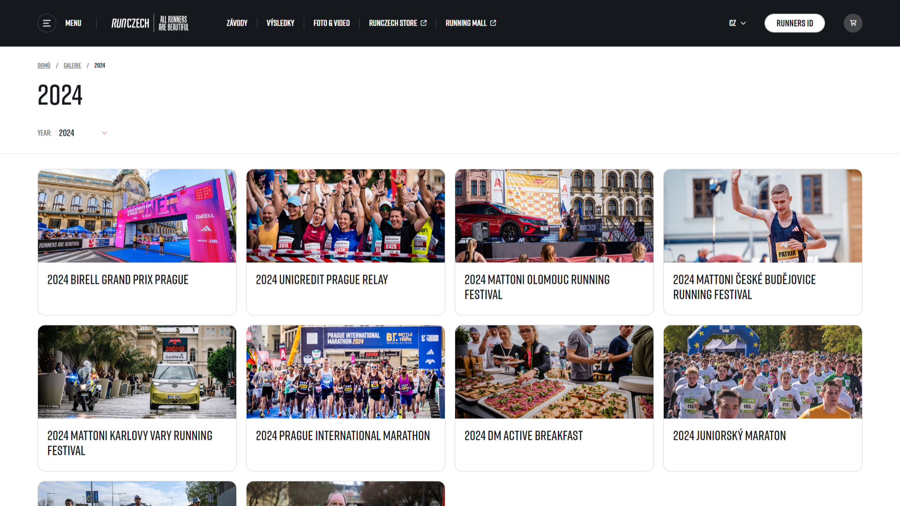Open 2024 Prague International Marathon title
The image size is (900, 506).
[x=343, y=436]
